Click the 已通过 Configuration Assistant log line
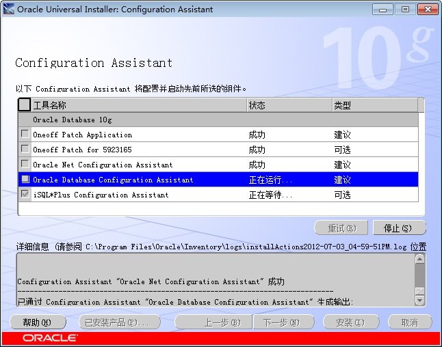442x347 pixels. (185, 302)
